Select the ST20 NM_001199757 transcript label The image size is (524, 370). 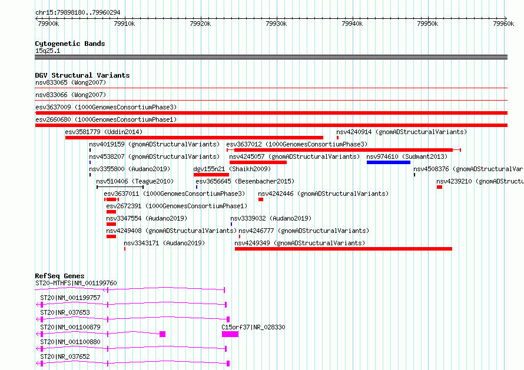pyautogui.click(x=70, y=298)
